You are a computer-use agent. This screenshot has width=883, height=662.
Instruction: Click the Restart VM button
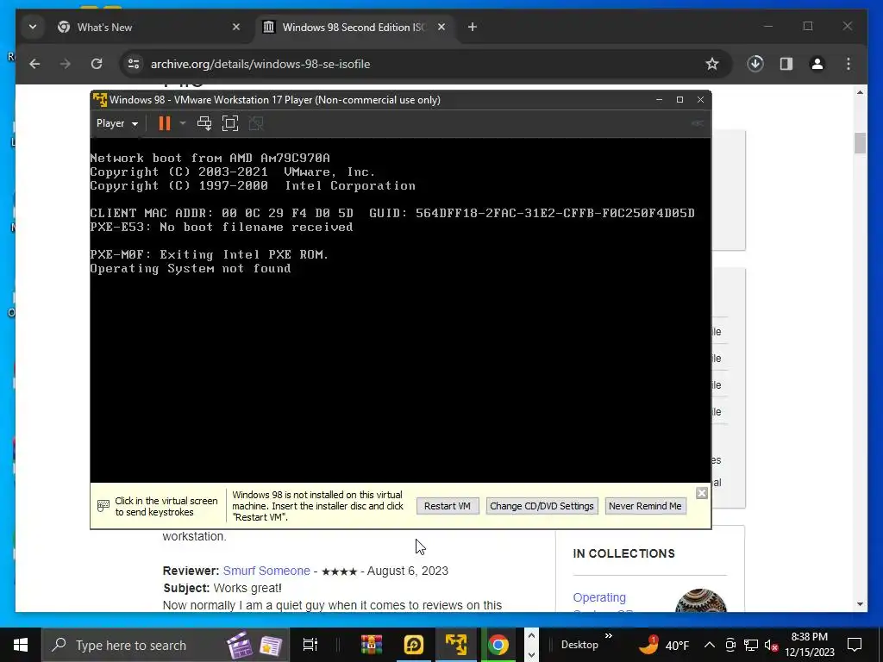448,506
